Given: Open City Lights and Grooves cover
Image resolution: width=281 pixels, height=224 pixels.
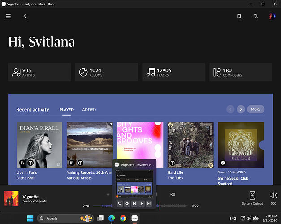Looking at the screenshot, I should pos(140,141).
